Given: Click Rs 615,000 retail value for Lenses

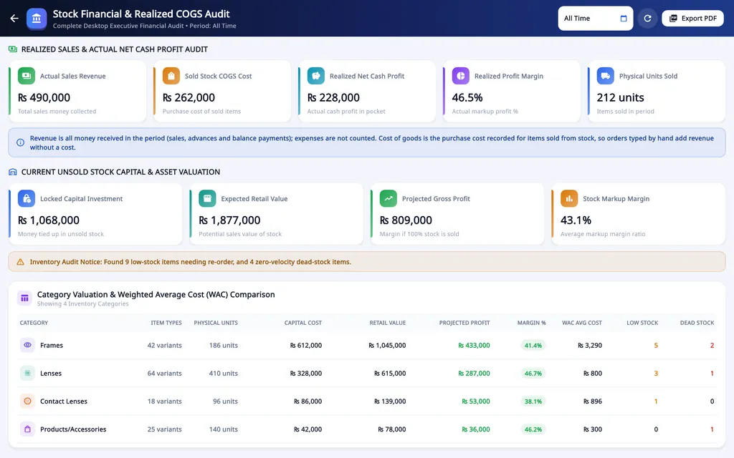Looking at the screenshot, I should point(390,374).
